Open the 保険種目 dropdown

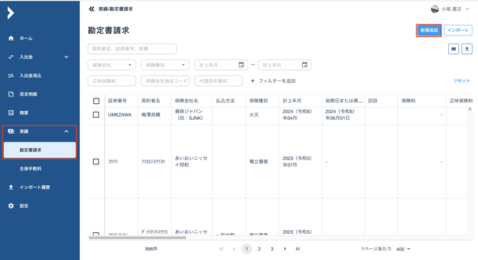click(165, 64)
